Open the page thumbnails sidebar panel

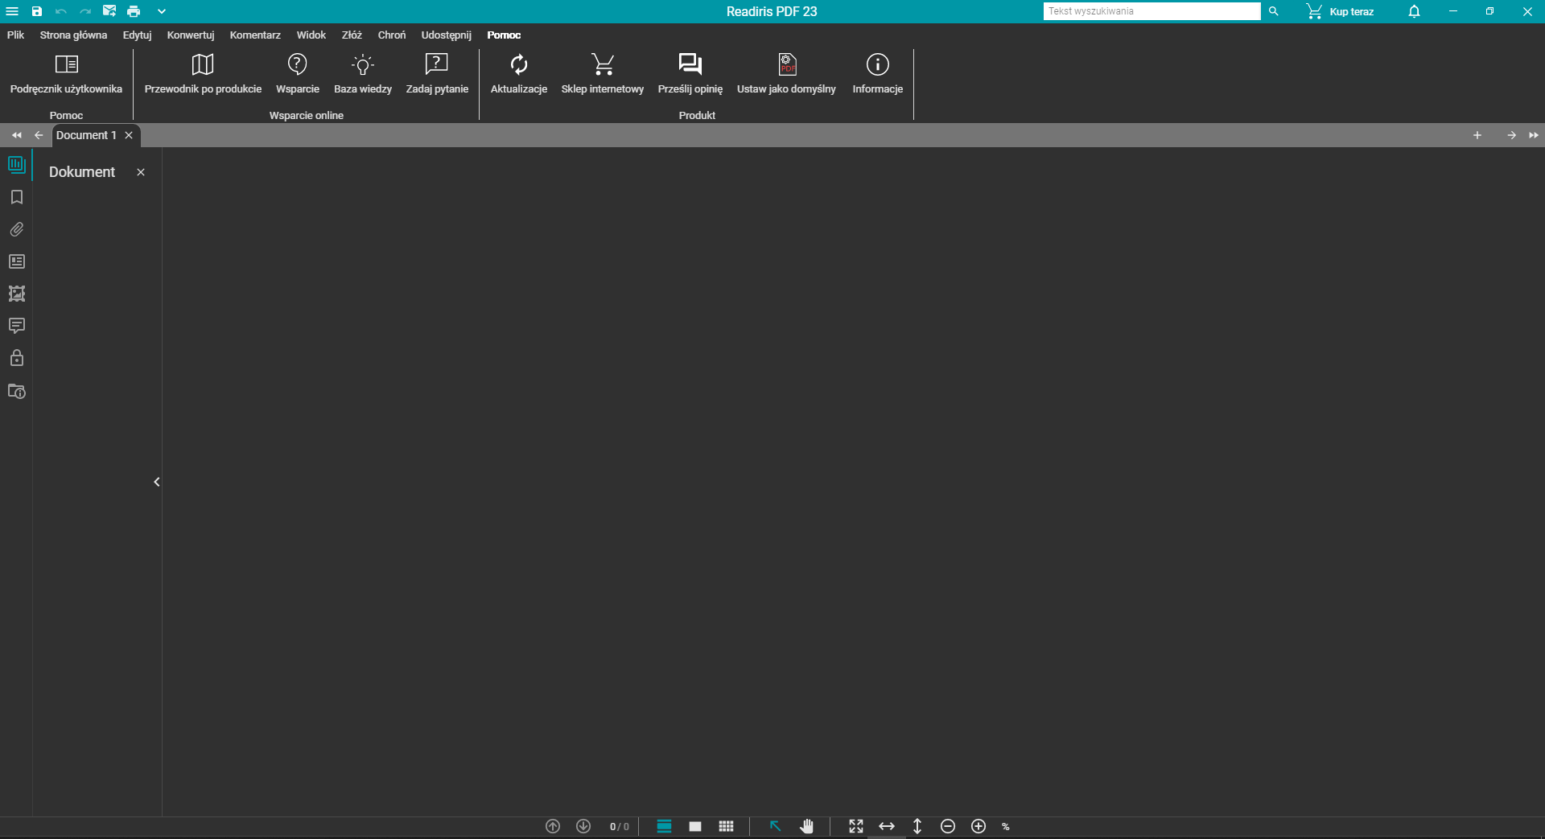point(16,165)
